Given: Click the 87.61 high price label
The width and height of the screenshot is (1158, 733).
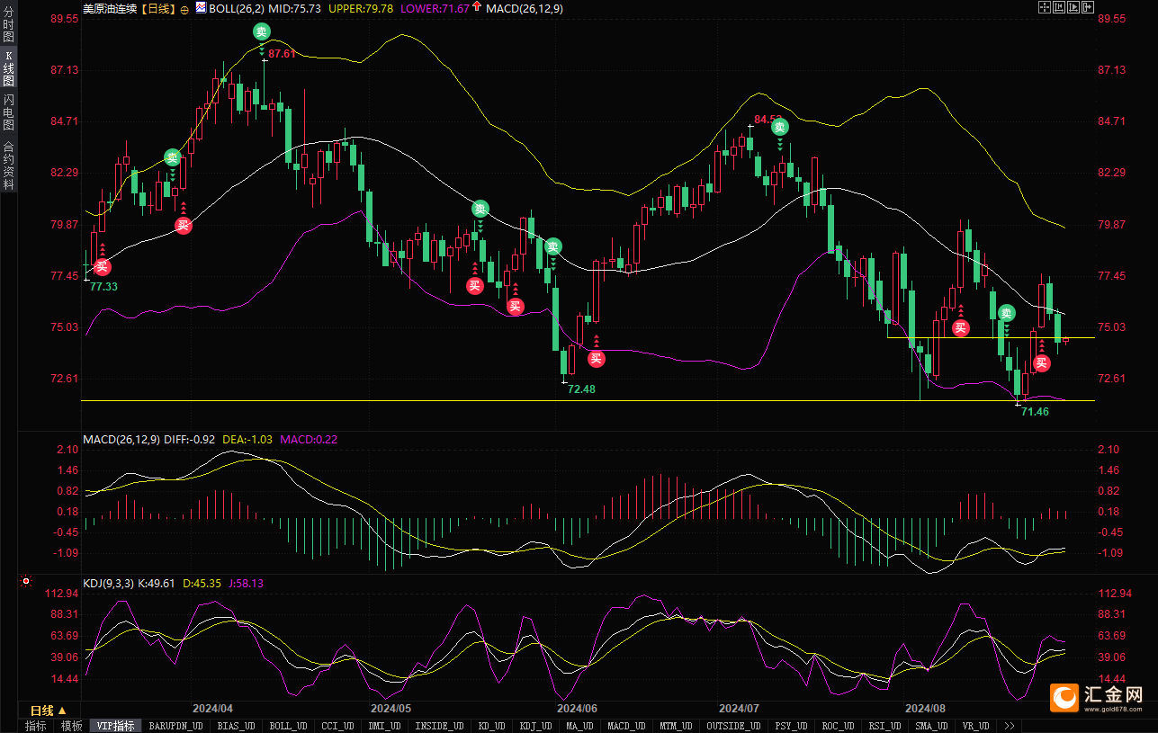Looking at the screenshot, I should (282, 54).
